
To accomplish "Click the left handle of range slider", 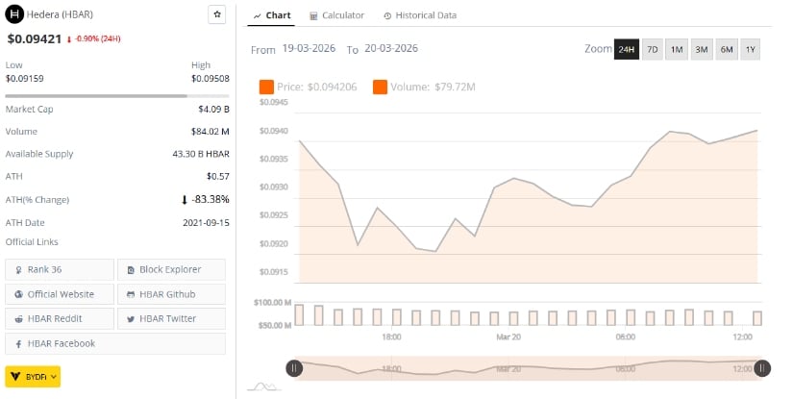I will coord(294,367).
